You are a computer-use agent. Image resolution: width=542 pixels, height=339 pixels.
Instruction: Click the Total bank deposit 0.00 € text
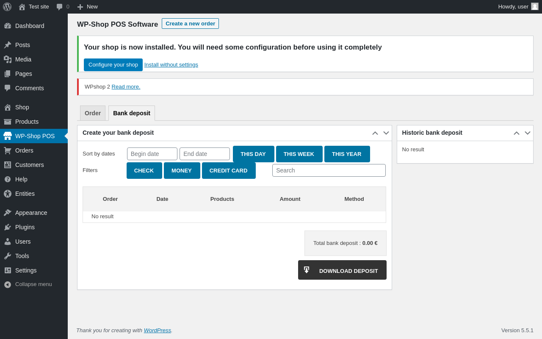pos(346,243)
